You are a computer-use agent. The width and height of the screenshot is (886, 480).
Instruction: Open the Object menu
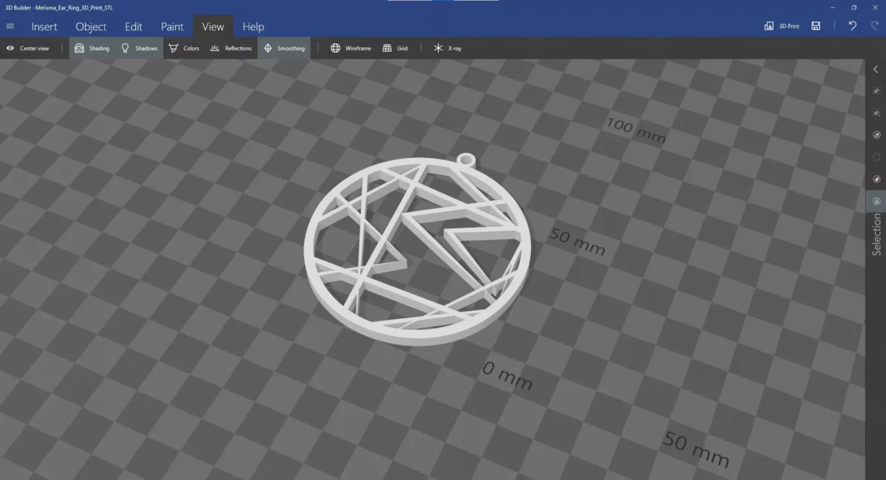(x=91, y=27)
